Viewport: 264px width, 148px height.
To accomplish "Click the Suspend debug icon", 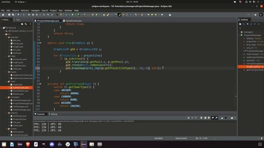I will (33, 15).
